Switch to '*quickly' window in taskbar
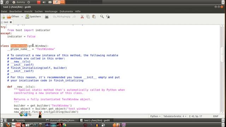Image resolution: width=226 pixels, height=127 pixels. 18,120
